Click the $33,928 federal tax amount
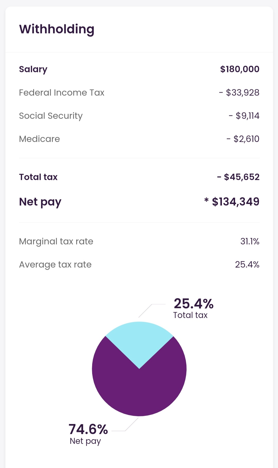 pyautogui.click(x=242, y=93)
